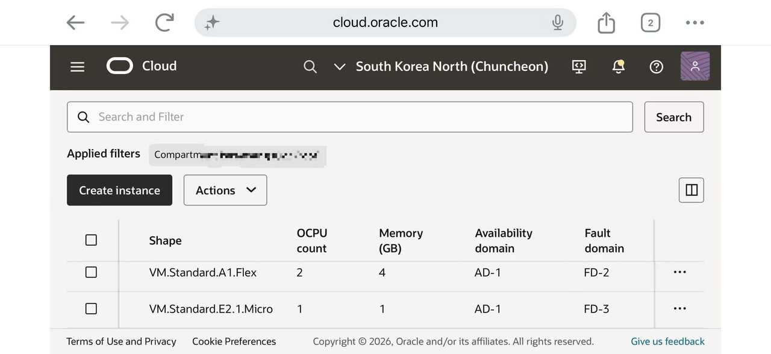Click the Give us feedback link

pos(667,341)
